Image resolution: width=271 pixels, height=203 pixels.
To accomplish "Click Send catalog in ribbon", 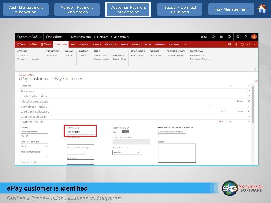I will [x=156, y=55].
